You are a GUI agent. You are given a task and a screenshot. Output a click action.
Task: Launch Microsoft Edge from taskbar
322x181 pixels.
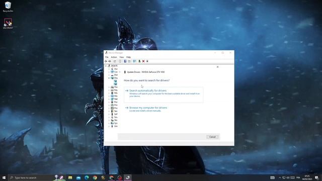point(87,177)
